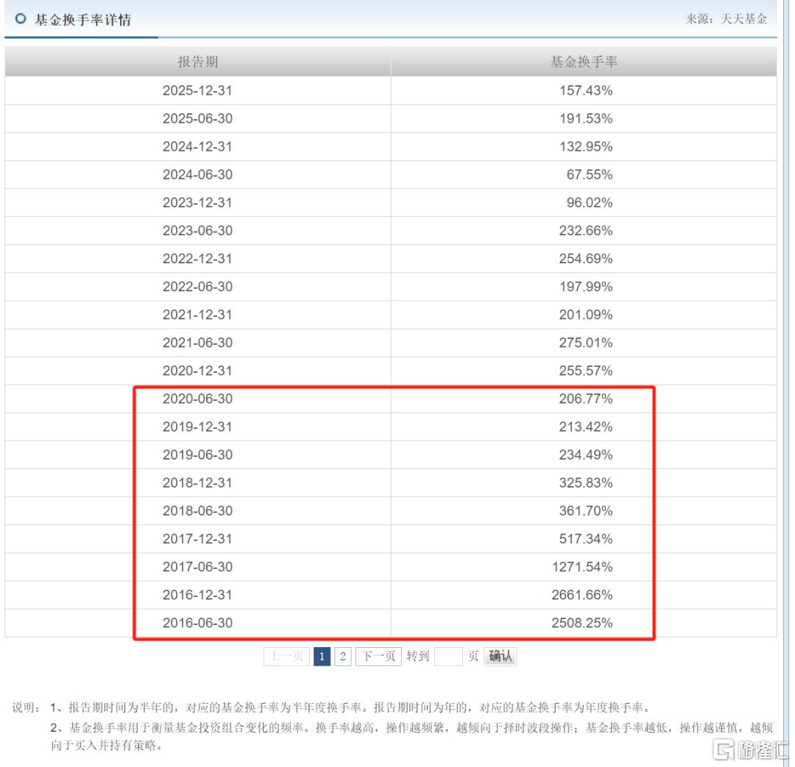Screen dimensions: 795x767
Task: Select the 213.42% turnover value
Action: (x=586, y=427)
